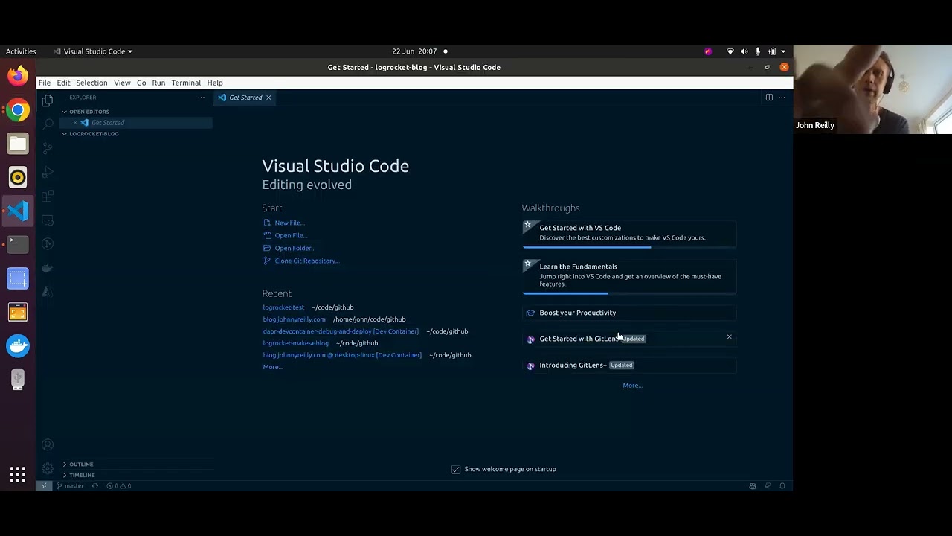Launch Google Chrome from the dock
This screenshot has height=536, width=952.
[18, 110]
